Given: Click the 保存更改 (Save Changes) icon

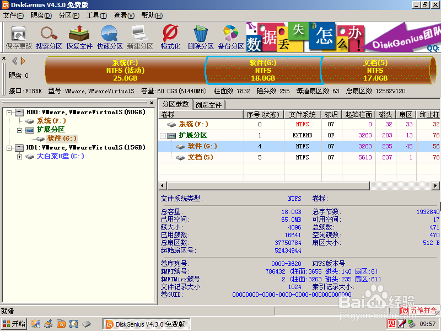Looking at the screenshot, I should point(18,39).
